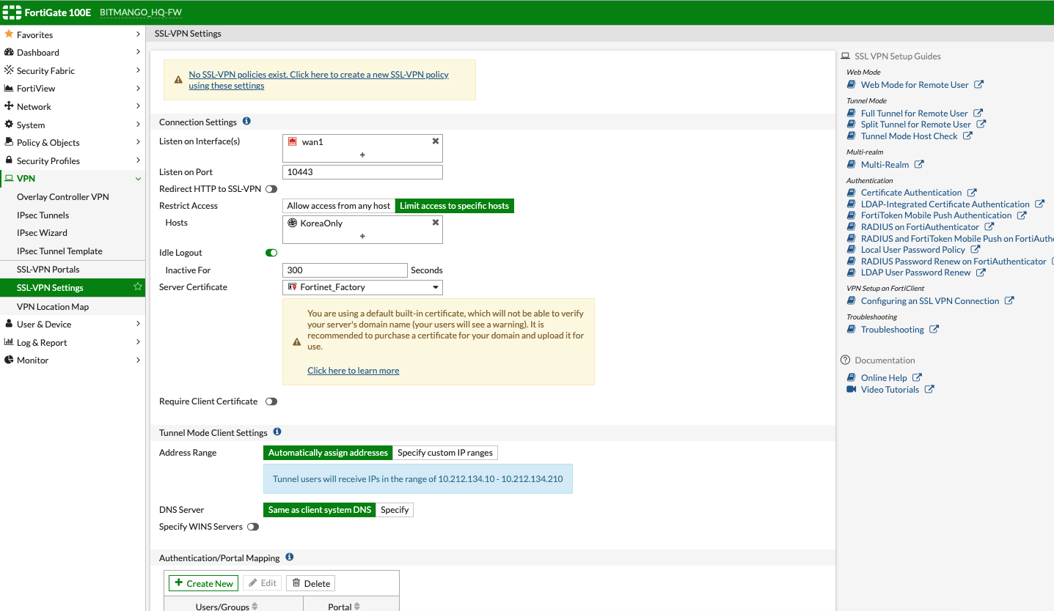This screenshot has width=1054, height=611.
Task: Add host using plus under KoreaOnly
Action: (362, 236)
